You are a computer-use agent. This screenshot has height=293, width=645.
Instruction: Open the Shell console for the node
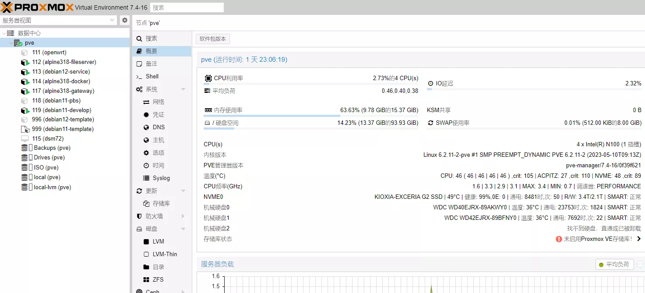152,76
